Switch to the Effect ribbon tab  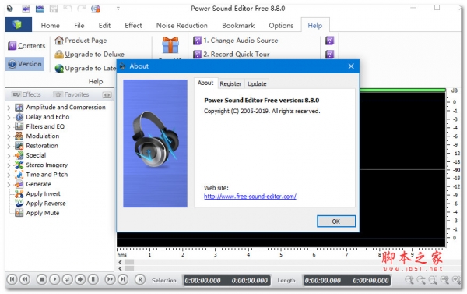[x=133, y=26]
